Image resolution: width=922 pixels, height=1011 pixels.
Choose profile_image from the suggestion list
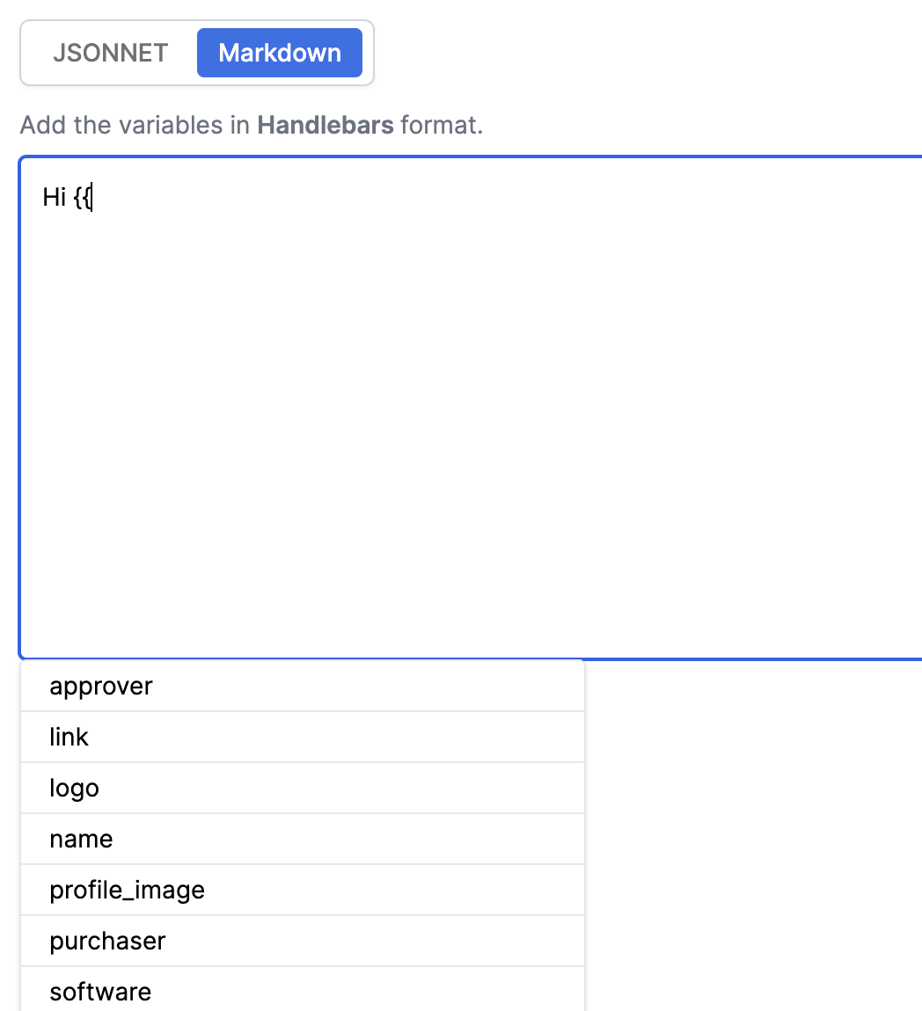coord(303,890)
